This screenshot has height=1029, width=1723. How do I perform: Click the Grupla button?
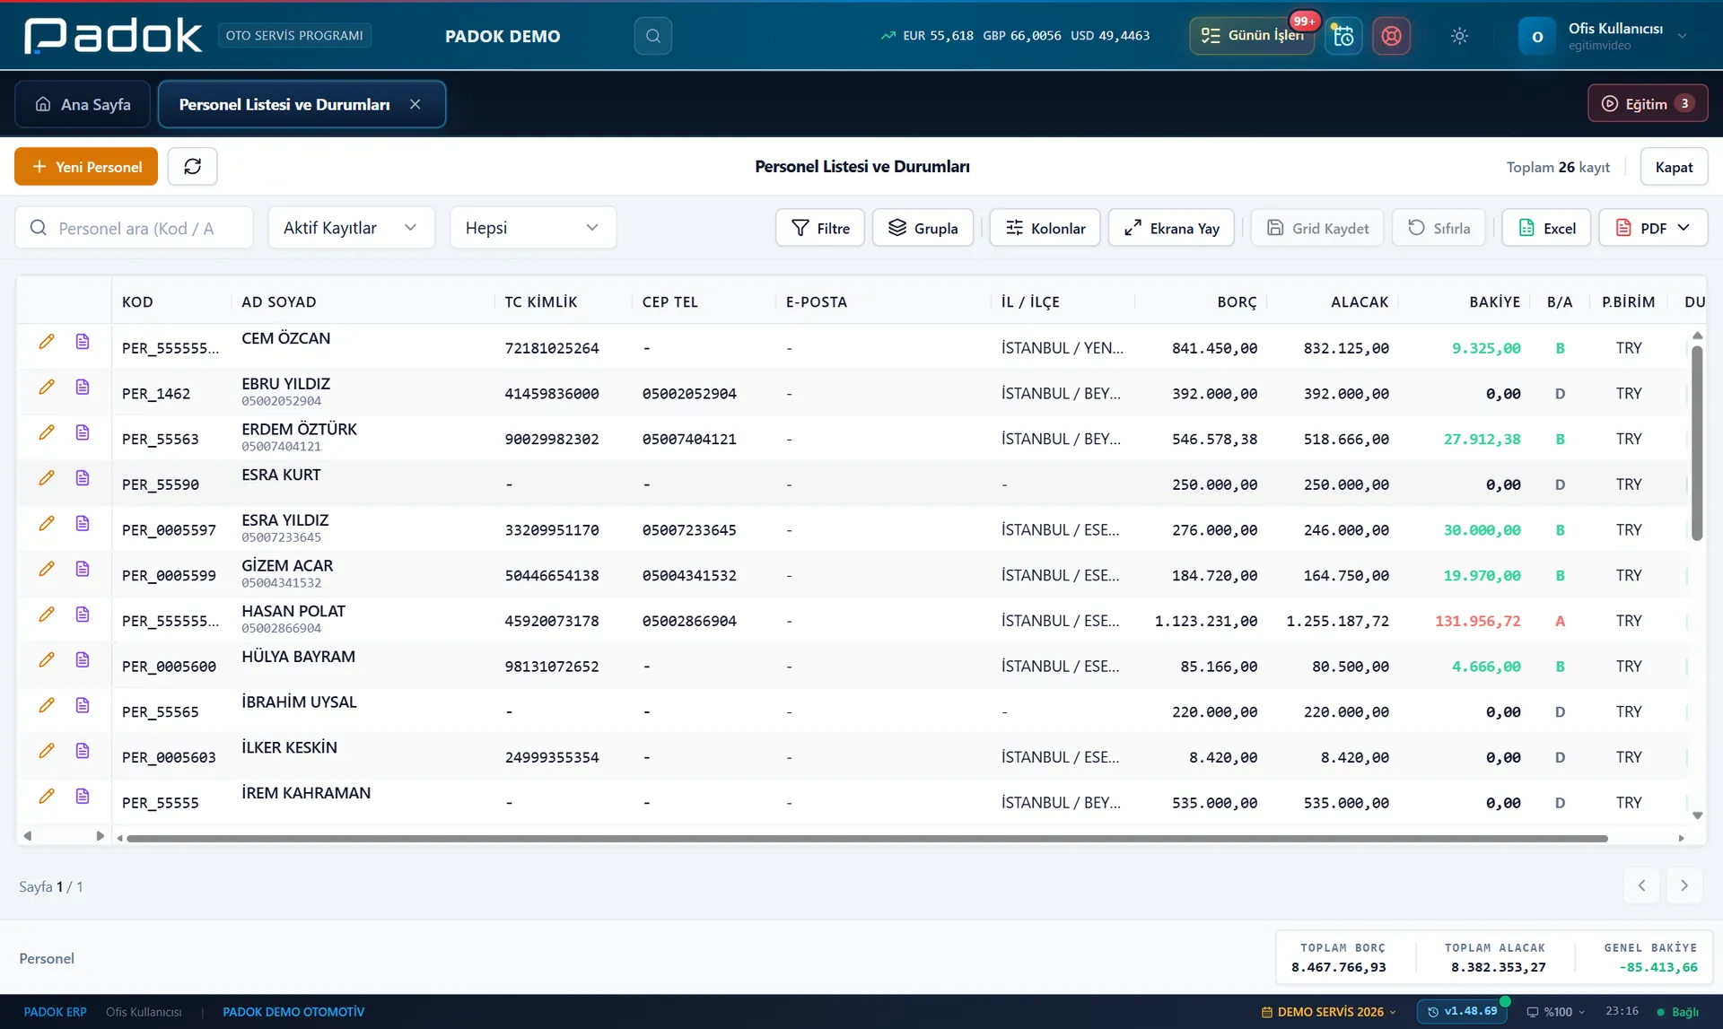pyautogui.click(x=923, y=228)
